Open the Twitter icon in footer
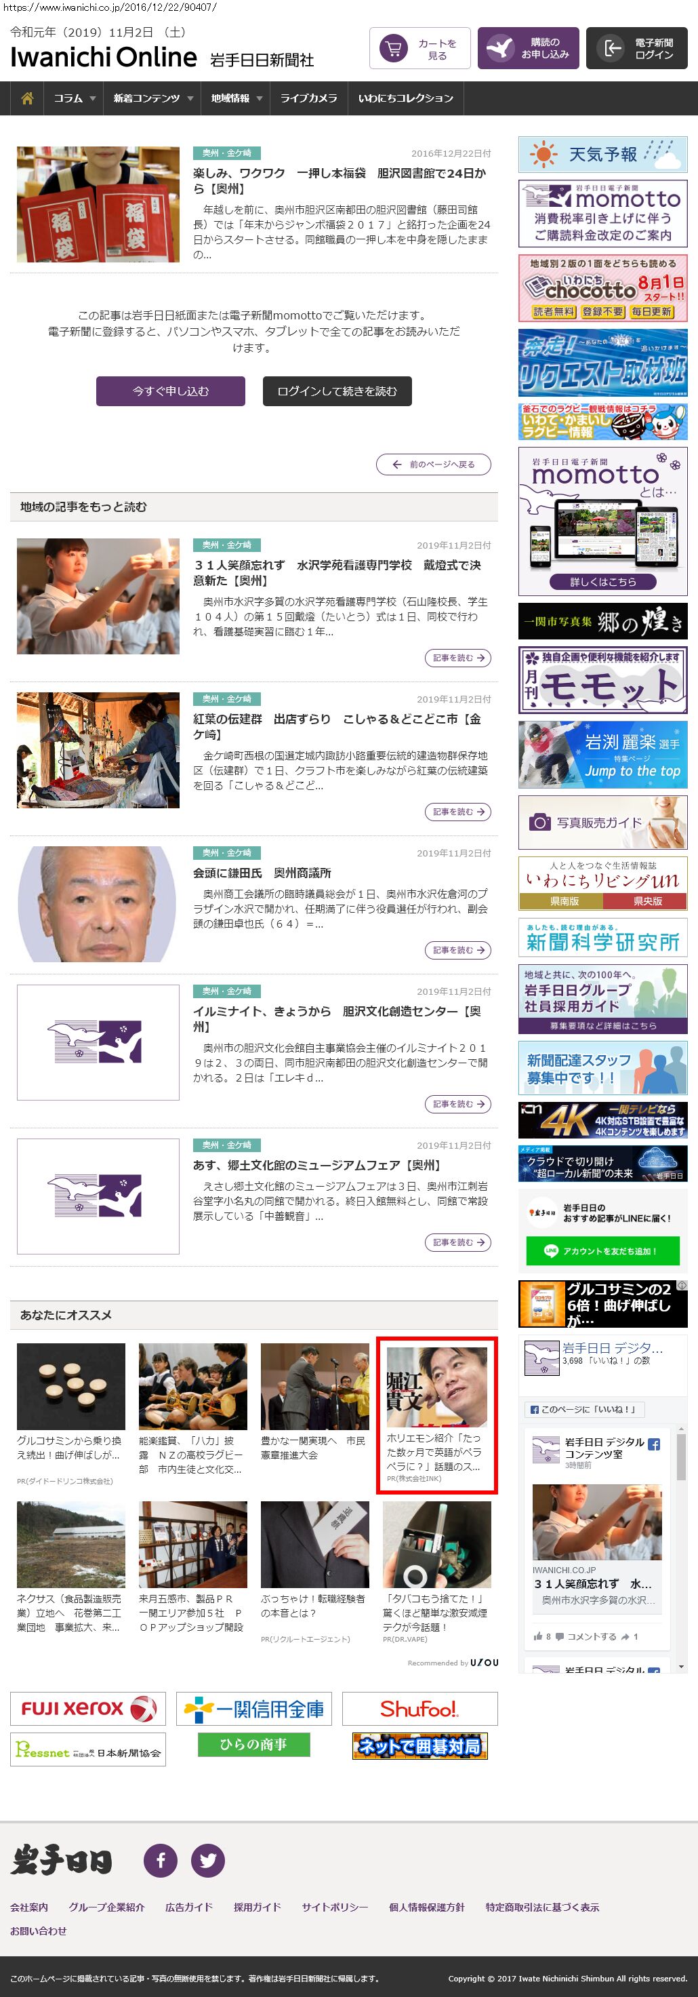Screen dimensions: 698x1997 click(207, 1860)
